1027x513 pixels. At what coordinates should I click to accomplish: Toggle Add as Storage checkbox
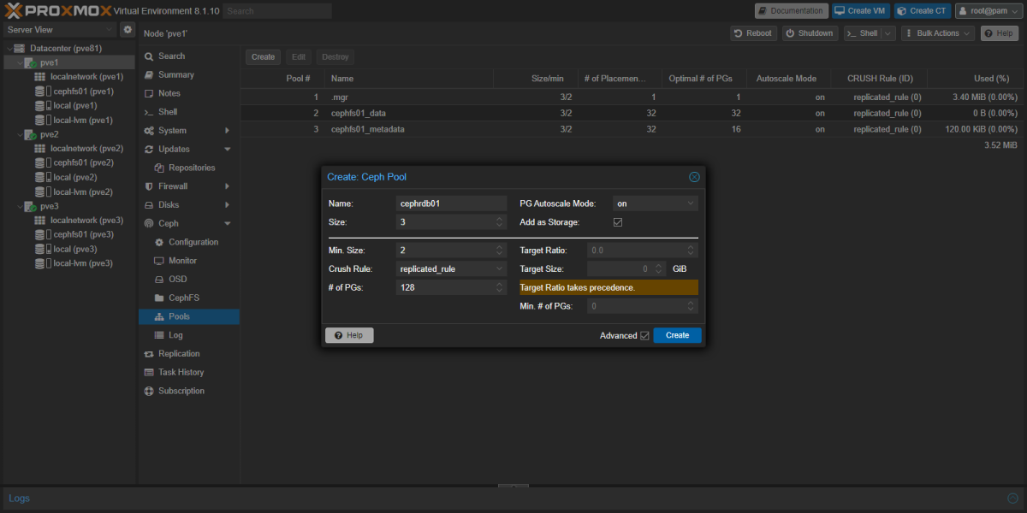pyautogui.click(x=618, y=222)
